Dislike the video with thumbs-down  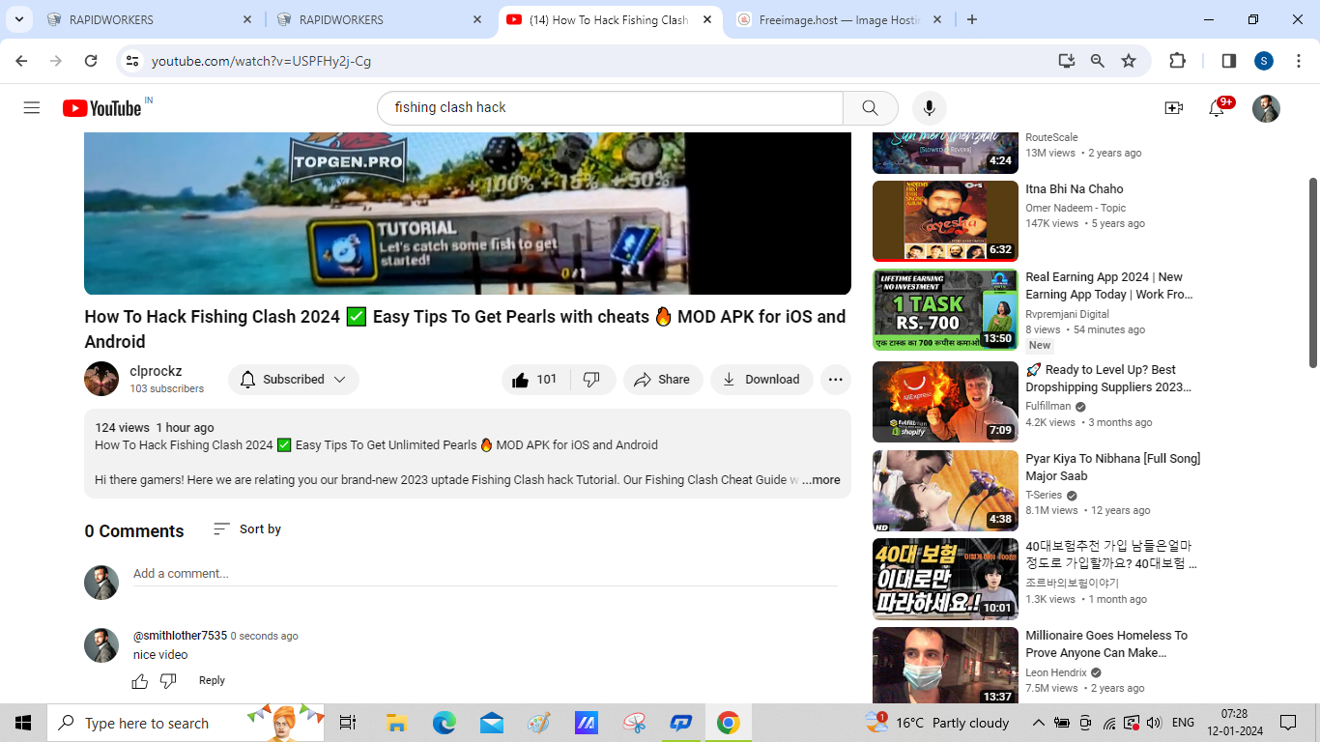(592, 380)
